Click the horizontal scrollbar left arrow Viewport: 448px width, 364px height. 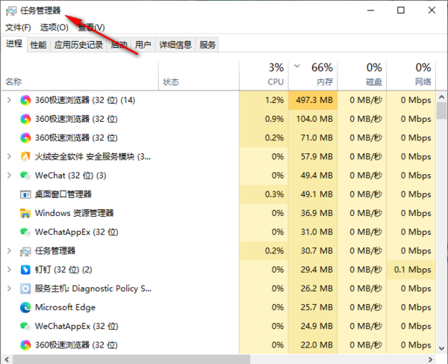[7, 359]
